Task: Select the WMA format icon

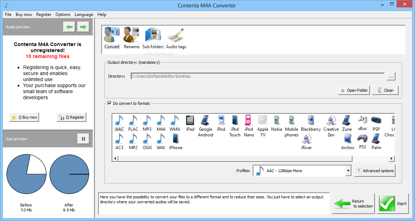Action: click(x=175, y=123)
